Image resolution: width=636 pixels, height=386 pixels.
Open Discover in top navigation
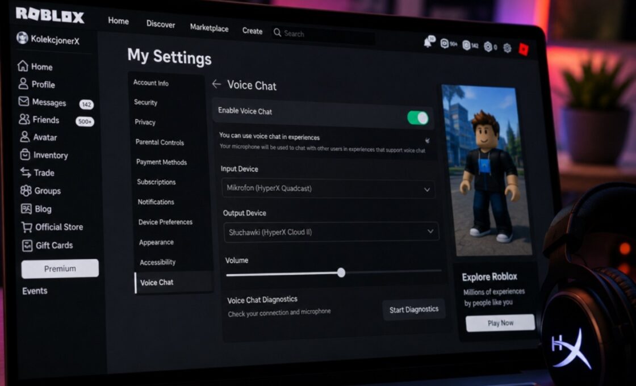(161, 24)
